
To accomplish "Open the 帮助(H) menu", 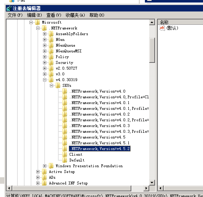I will click(97, 15).
